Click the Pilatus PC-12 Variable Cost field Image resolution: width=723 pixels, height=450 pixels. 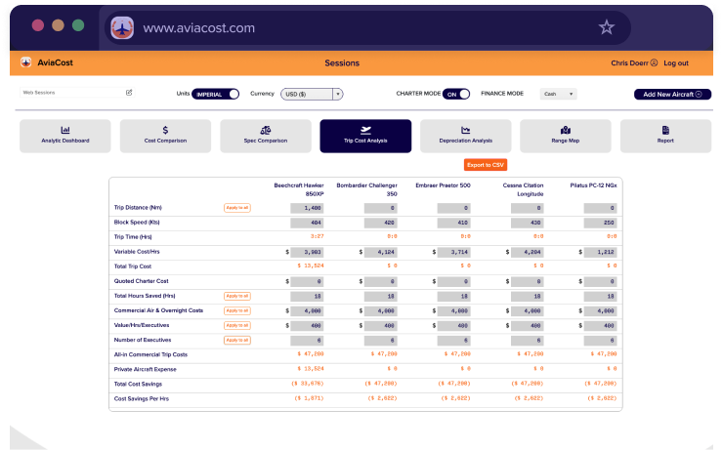pyautogui.click(x=600, y=253)
